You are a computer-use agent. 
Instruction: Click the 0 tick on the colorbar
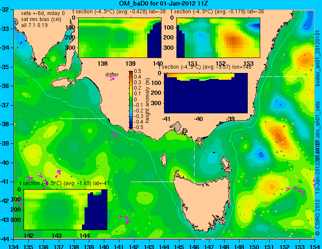click(x=135, y=99)
